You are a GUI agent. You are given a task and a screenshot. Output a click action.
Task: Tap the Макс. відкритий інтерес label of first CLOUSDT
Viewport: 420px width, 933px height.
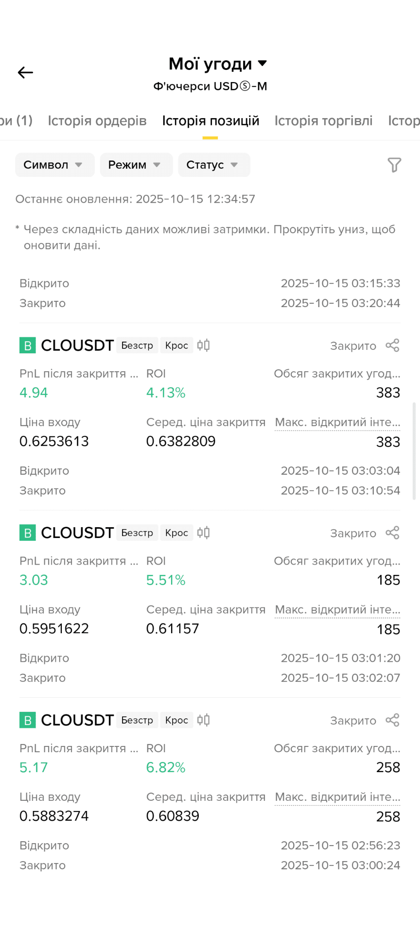click(337, 422)
